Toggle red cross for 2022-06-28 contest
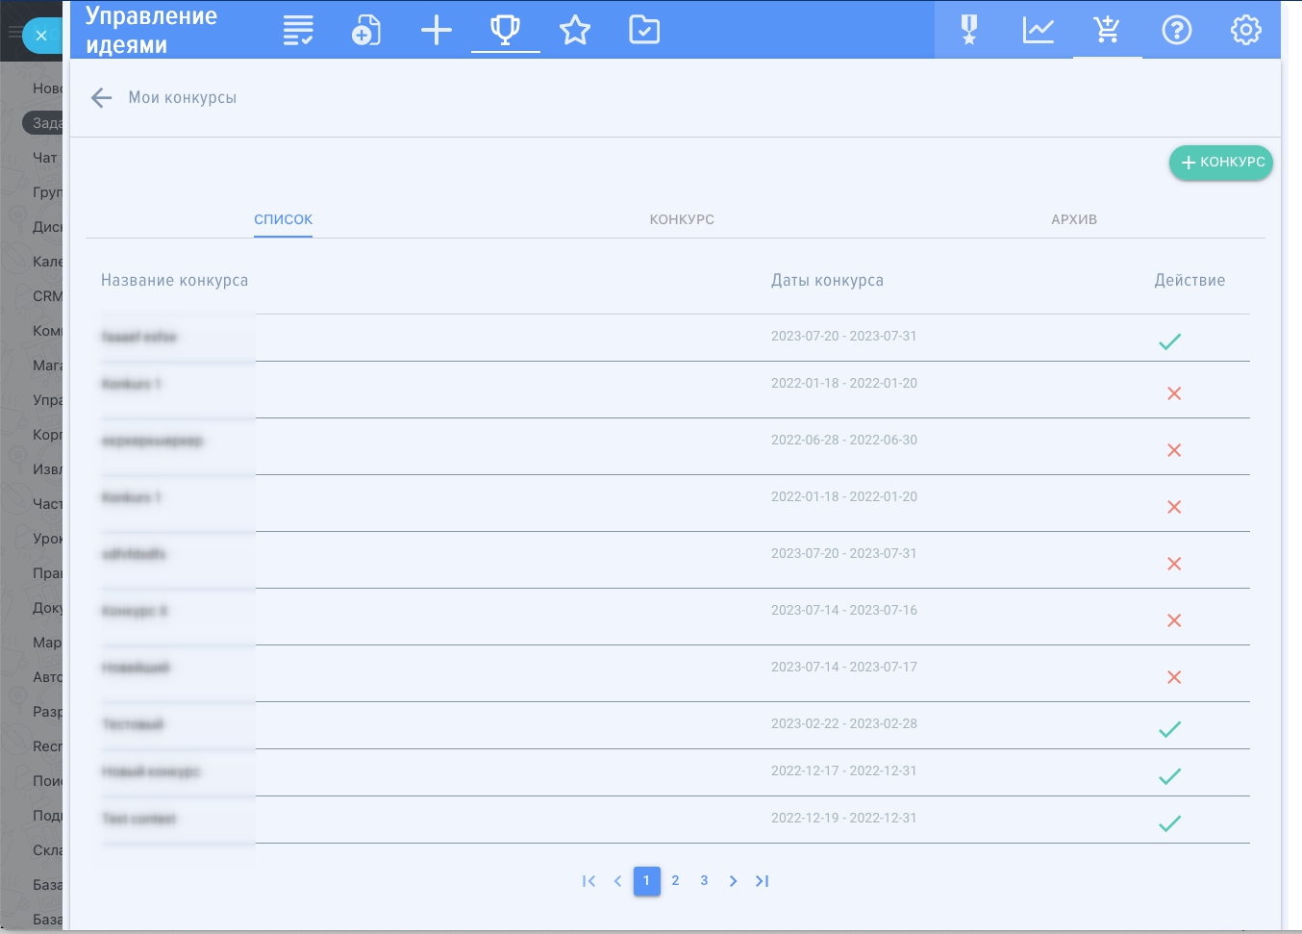This screenshot has width=1302, height=934. tap(1174, 450)
